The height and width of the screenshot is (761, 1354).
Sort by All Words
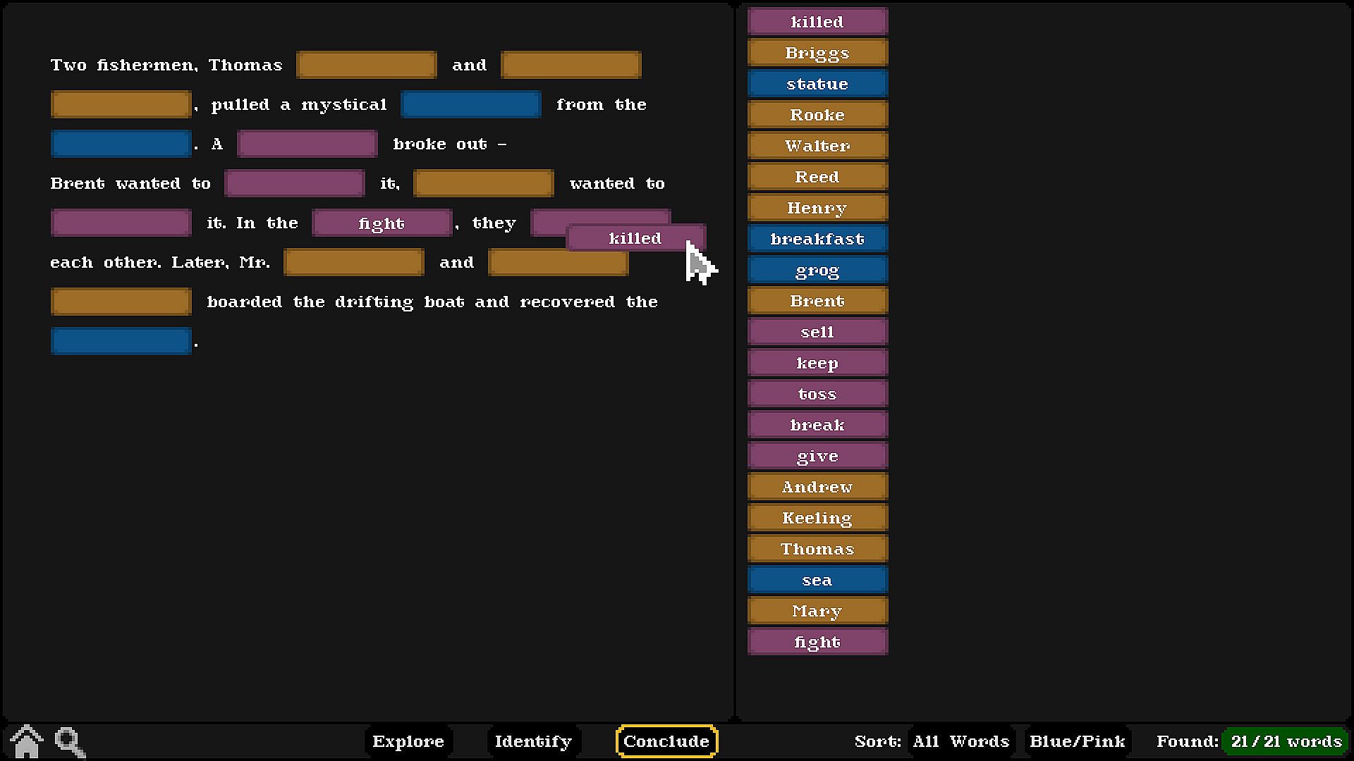tap(960, 741)
